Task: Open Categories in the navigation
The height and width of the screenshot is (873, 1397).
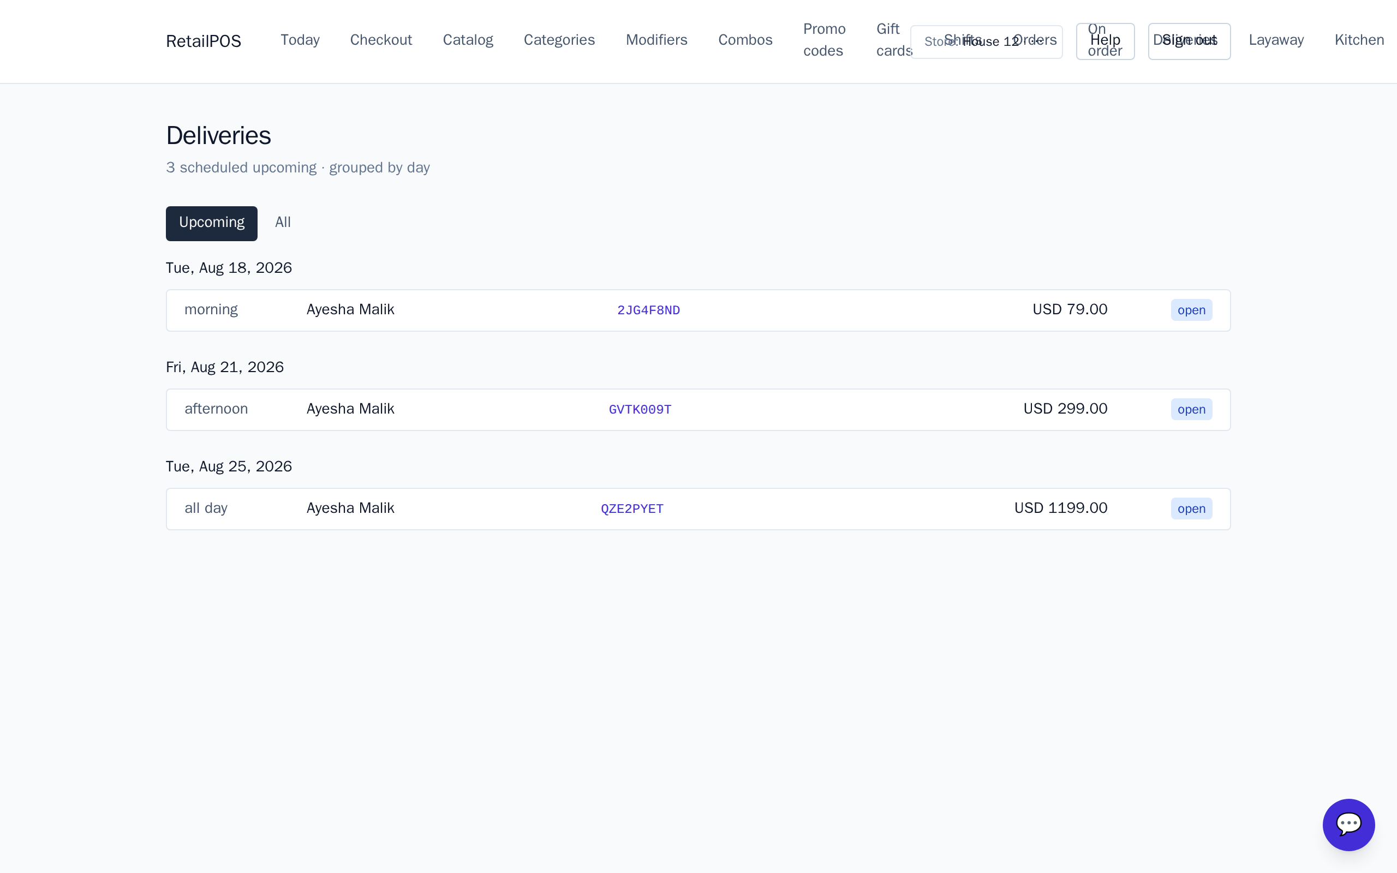Action: 559,40
